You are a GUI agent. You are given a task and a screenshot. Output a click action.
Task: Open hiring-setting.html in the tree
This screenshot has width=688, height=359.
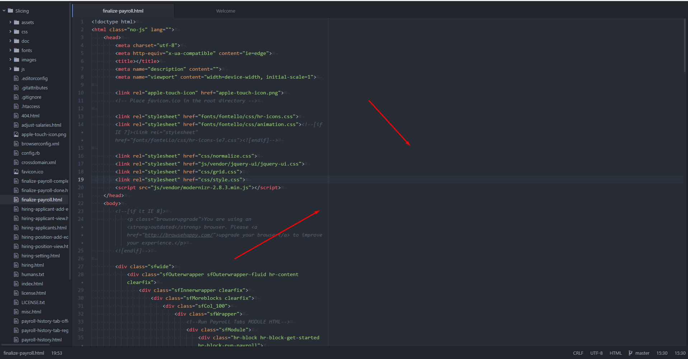click(x=41, y=256)
